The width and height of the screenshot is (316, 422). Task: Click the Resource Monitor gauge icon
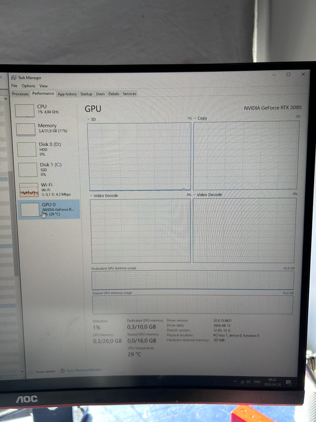pos(63,371)
